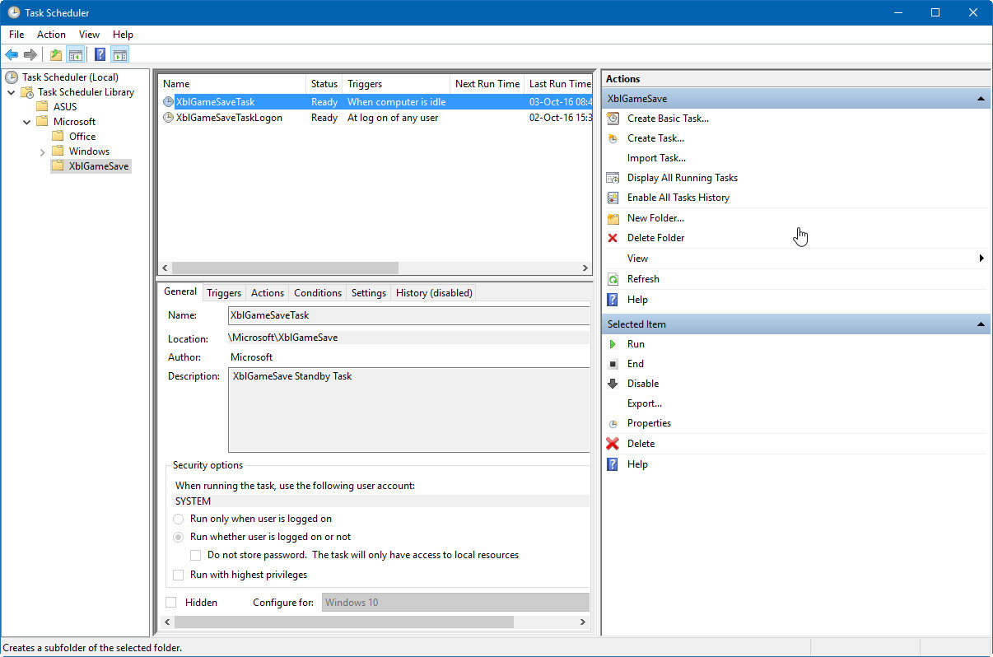Sort by the Next Run Time column header
Screen dimensions: 993x657
pos(487,84)
